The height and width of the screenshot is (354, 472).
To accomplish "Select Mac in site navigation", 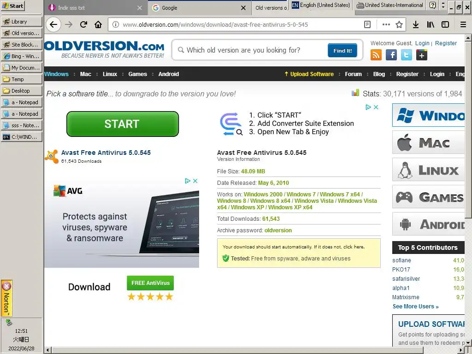I will (85, 74).
